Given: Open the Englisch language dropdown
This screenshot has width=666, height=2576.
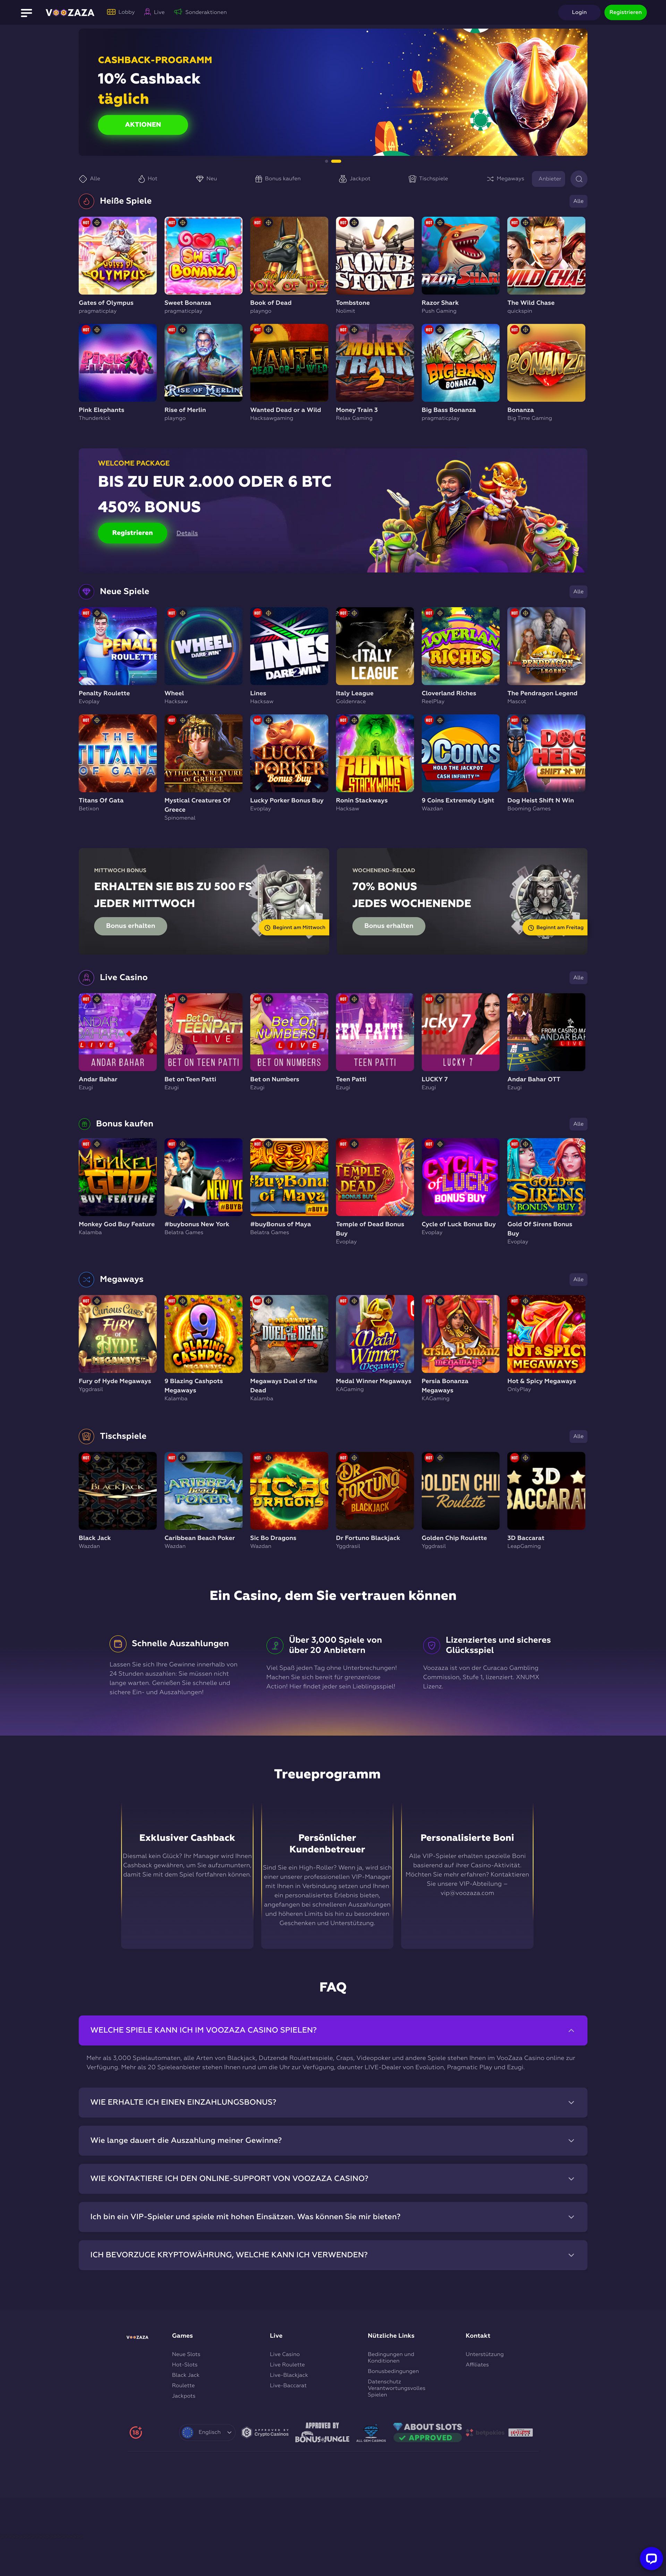Looking at the screenshot, I should click(x=207, y=2432).
